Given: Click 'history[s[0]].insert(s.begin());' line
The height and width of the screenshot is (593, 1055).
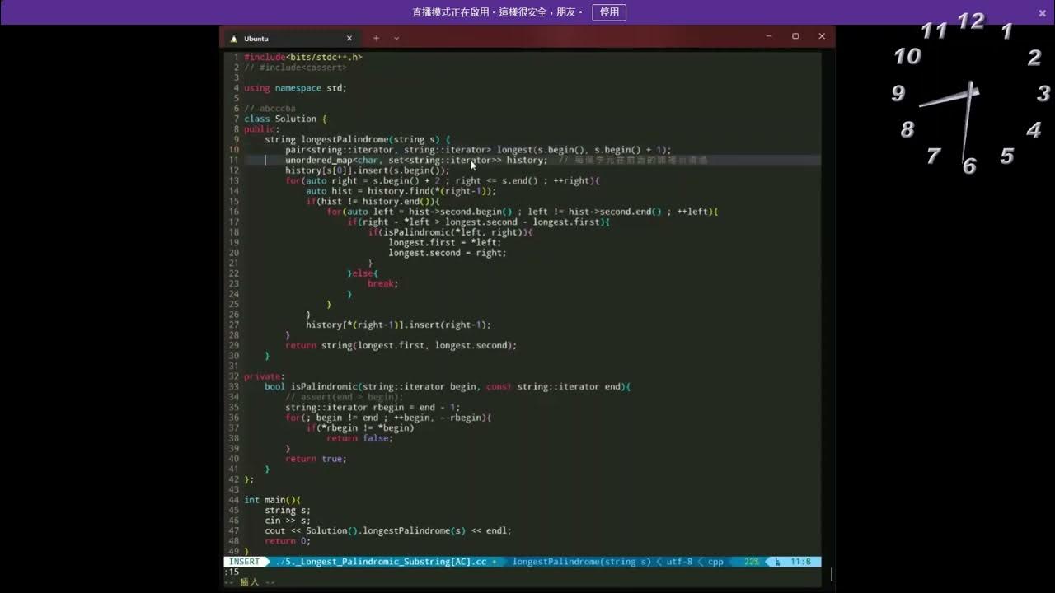Looking at the screenshot, I should pos(368,170).
